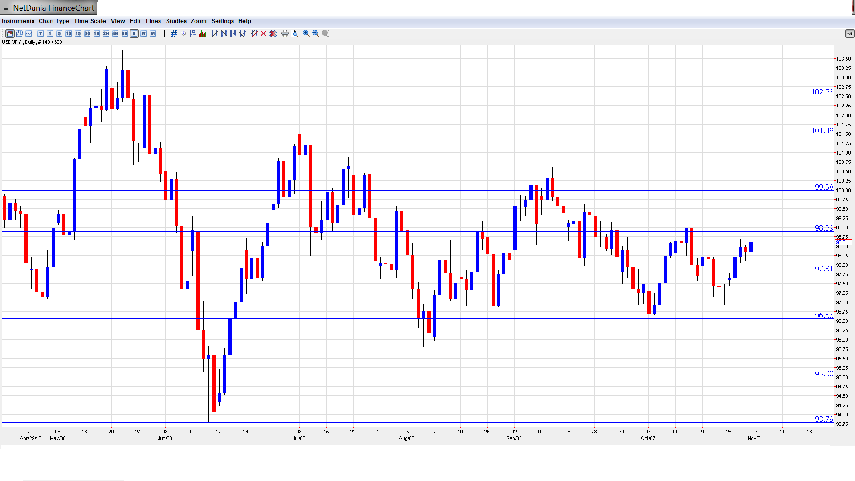Zoom out with the magnifier minus icon
This screenshot has height=481, width=855.
click(316, 33)
